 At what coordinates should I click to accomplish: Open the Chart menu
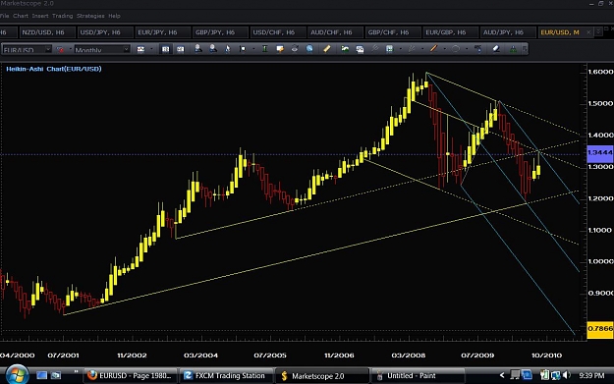pyautogui.click(x=21, y=16)
